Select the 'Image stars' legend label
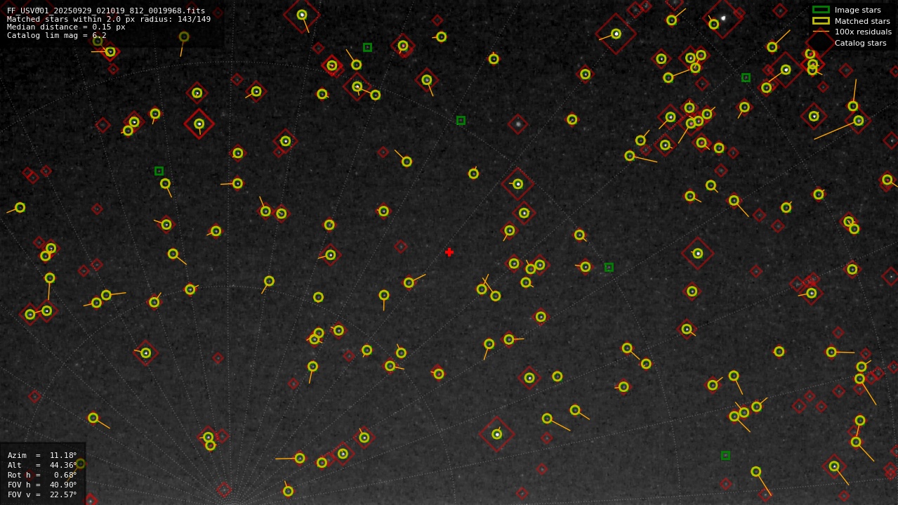The width and height of the screenshot is (898, 505). point(857,10)
